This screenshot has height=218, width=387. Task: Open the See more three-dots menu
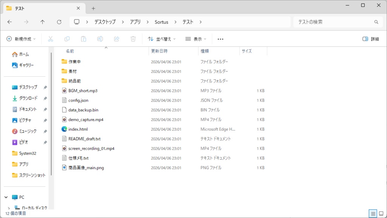point(220,39)
